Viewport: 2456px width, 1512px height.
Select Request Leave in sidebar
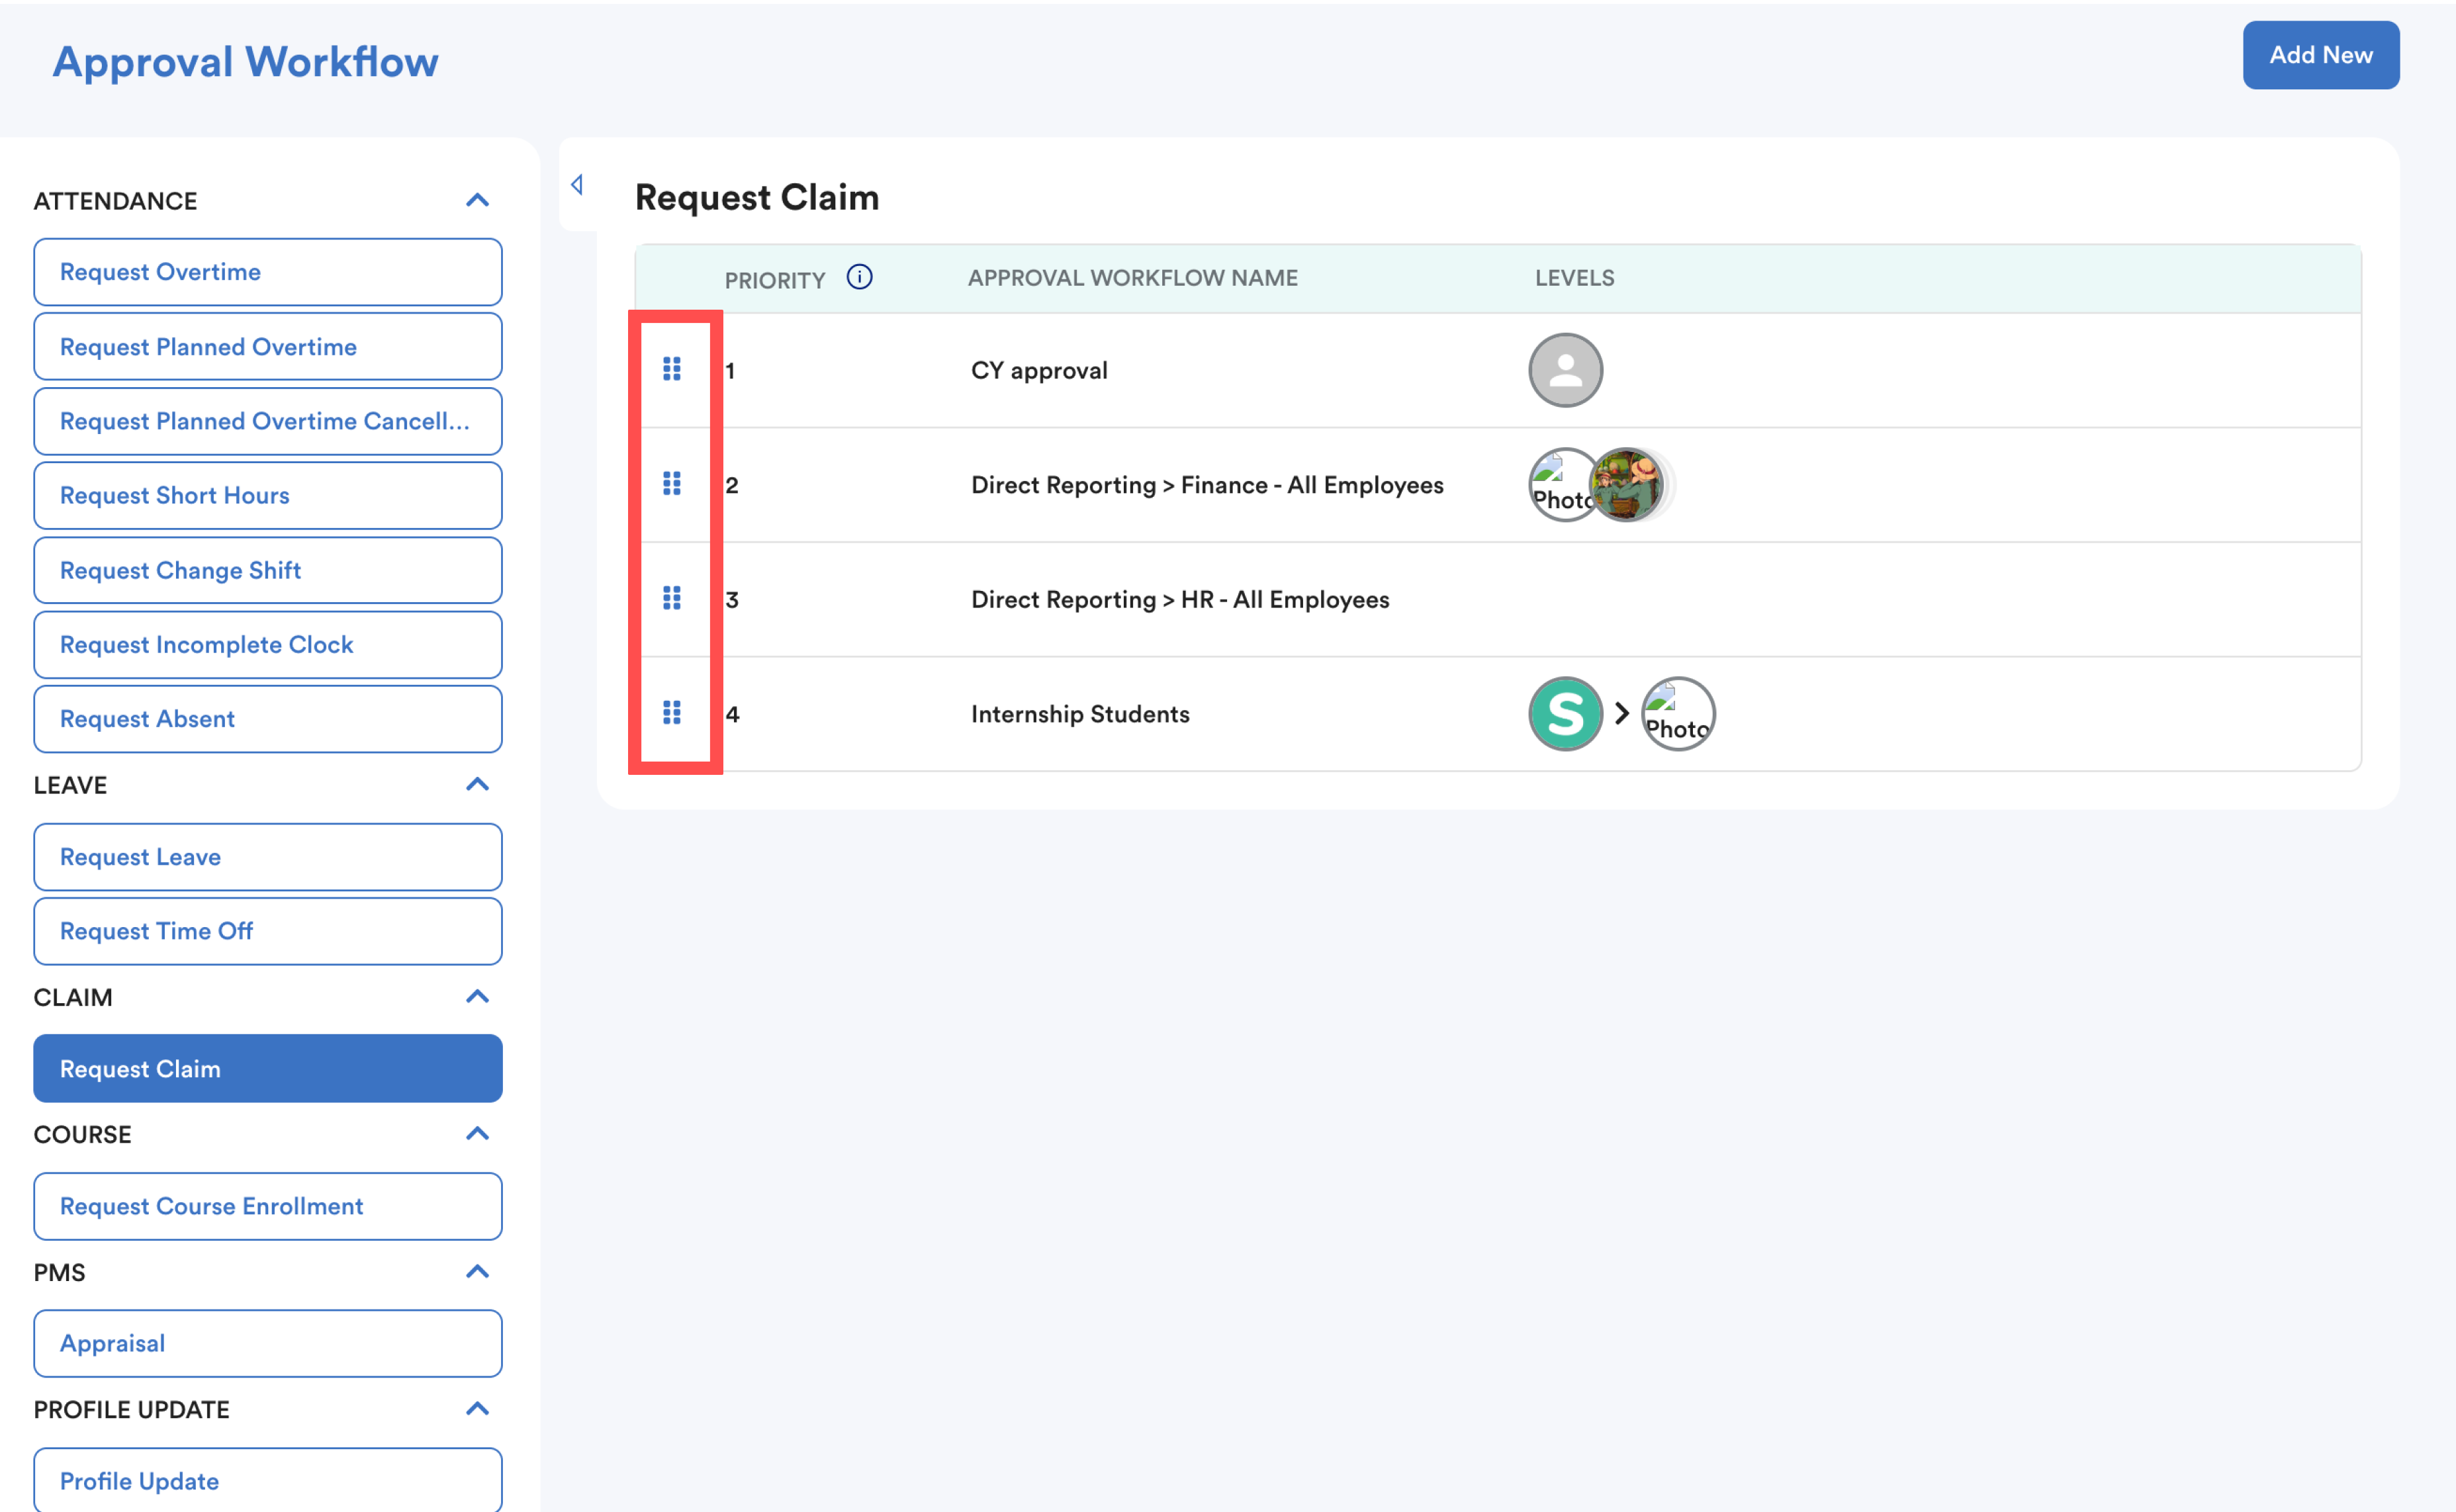coord(267,857)
